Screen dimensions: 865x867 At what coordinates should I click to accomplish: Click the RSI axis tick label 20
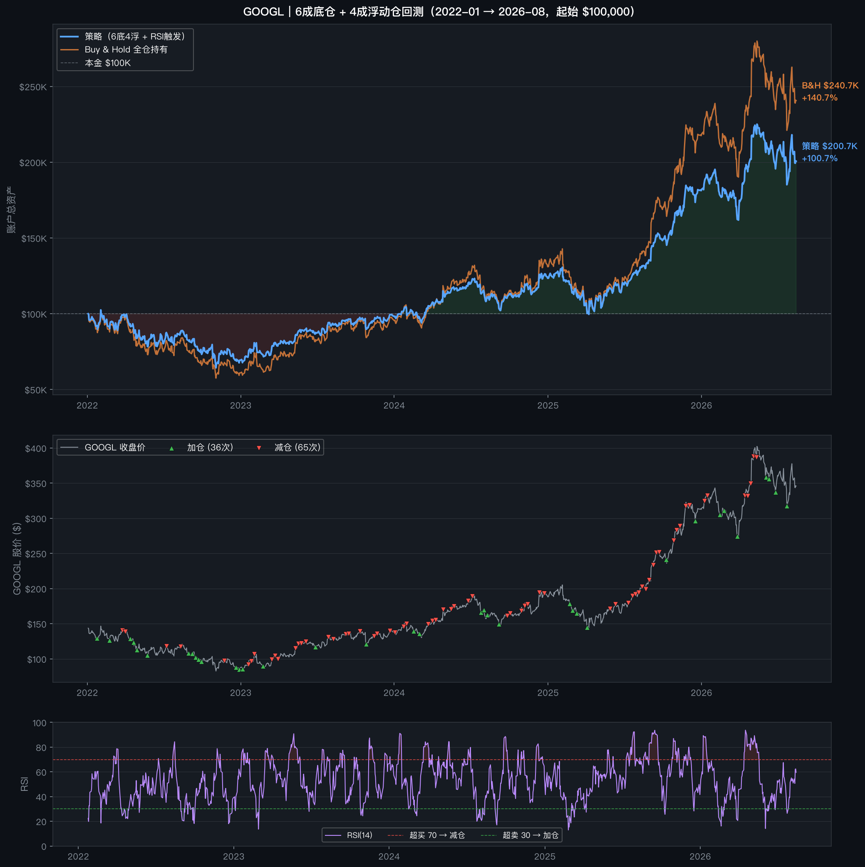(x=41, y=822)
